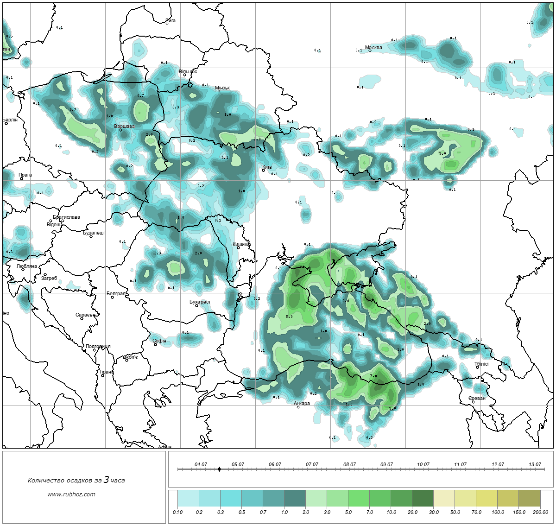
Task: Select the Minsk (Мінськ) city marker
Action: (219, 91)
